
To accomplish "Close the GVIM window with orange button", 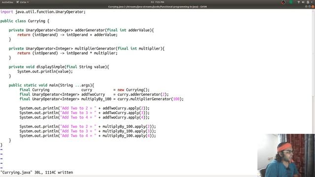I will (313, 6).
